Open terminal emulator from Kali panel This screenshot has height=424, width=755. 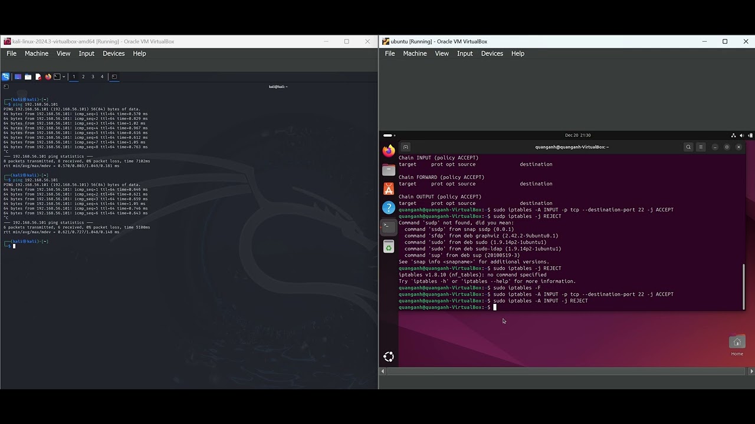[x=57, y=77]
